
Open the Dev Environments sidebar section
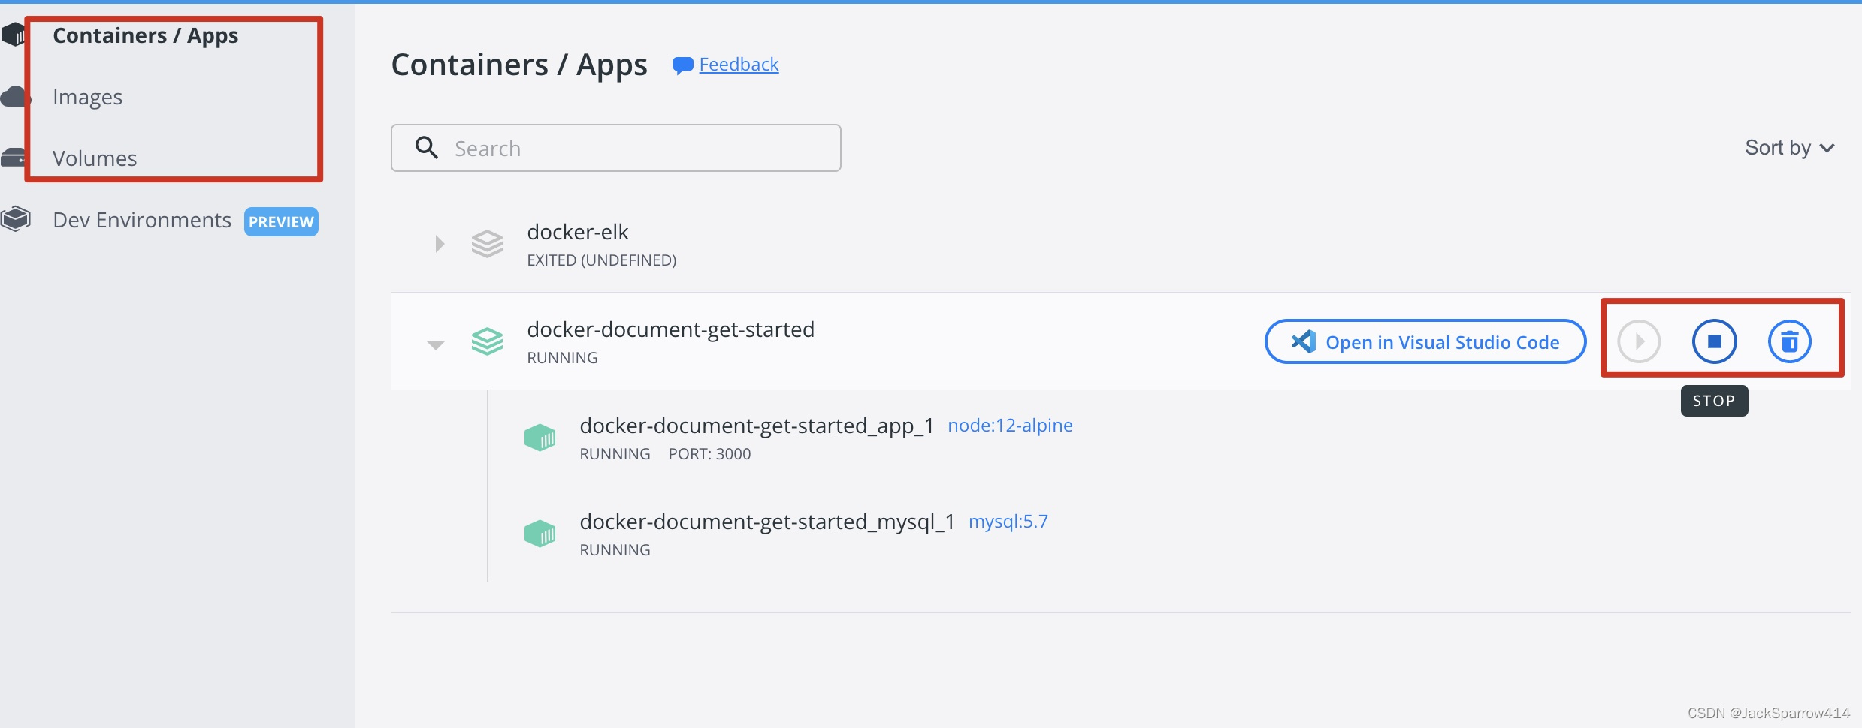point(142,220)
